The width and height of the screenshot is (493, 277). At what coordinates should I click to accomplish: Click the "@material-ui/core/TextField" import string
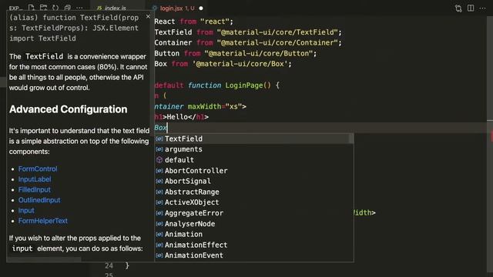(277, 32)
